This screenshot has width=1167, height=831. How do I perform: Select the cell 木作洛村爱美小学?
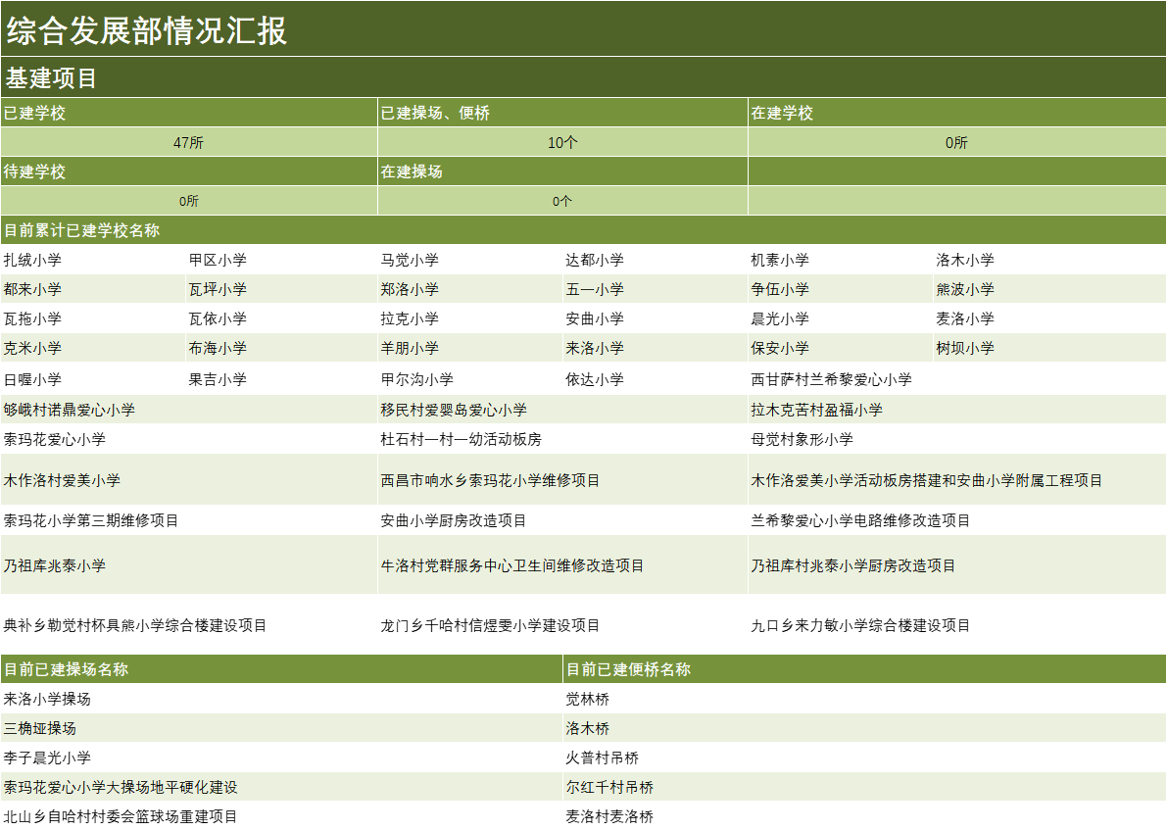(189, 479)
